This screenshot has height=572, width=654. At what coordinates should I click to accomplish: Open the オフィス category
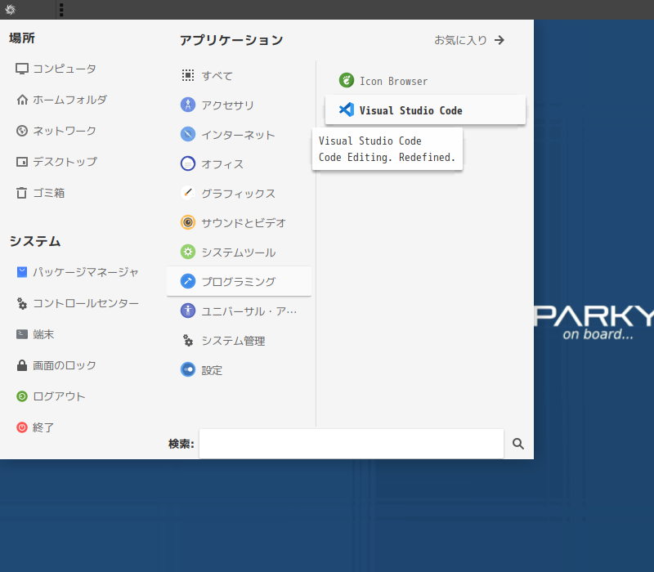pos(239,163)
